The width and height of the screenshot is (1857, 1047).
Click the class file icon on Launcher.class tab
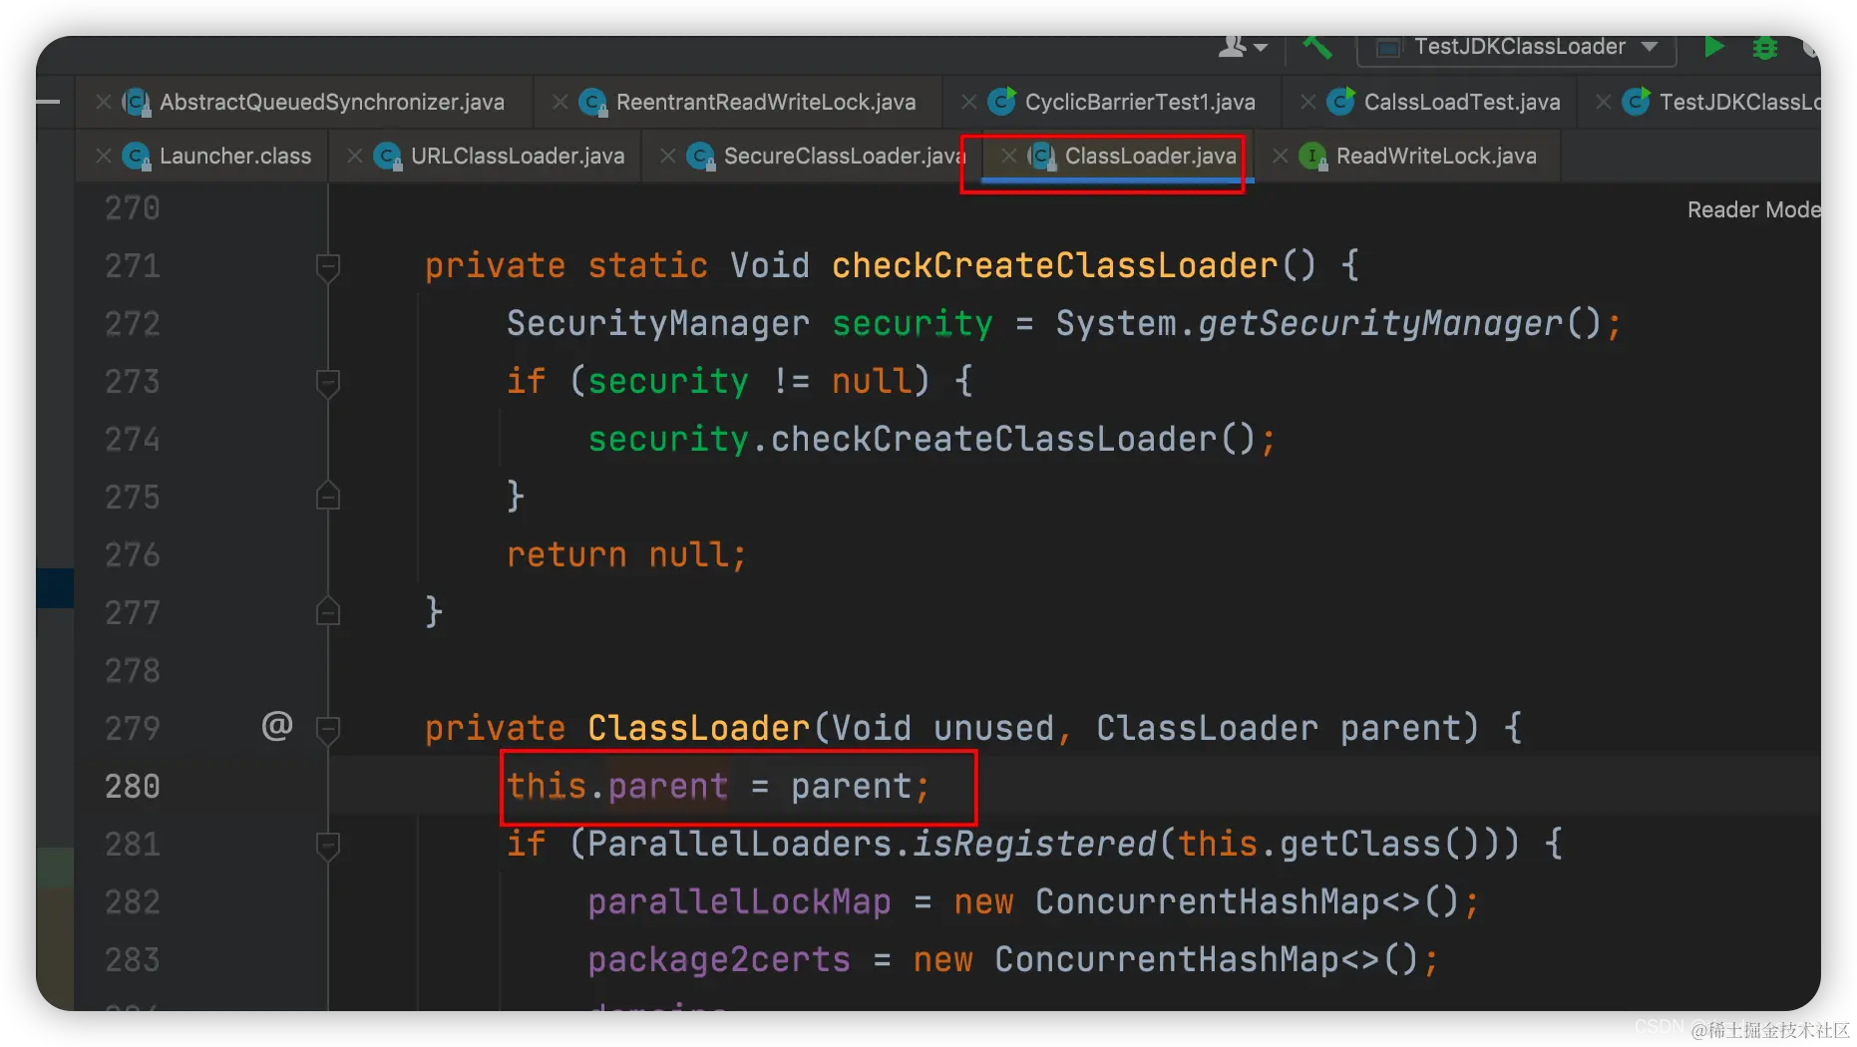(x=136, y=156)
